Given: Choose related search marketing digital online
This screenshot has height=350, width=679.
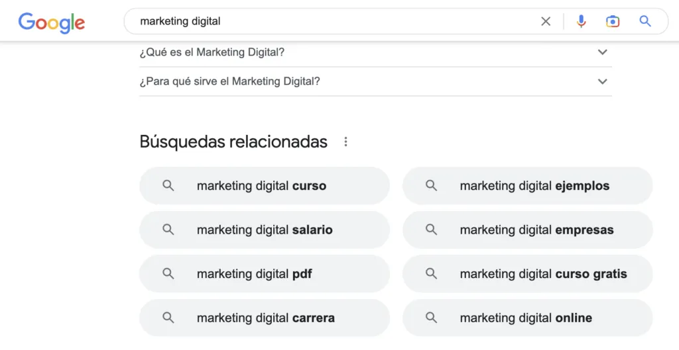Looking at the screenshot, I should [527, 318].
